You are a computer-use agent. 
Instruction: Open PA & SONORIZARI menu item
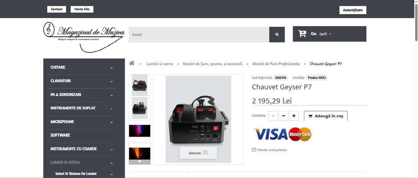(x=66, y=94)
